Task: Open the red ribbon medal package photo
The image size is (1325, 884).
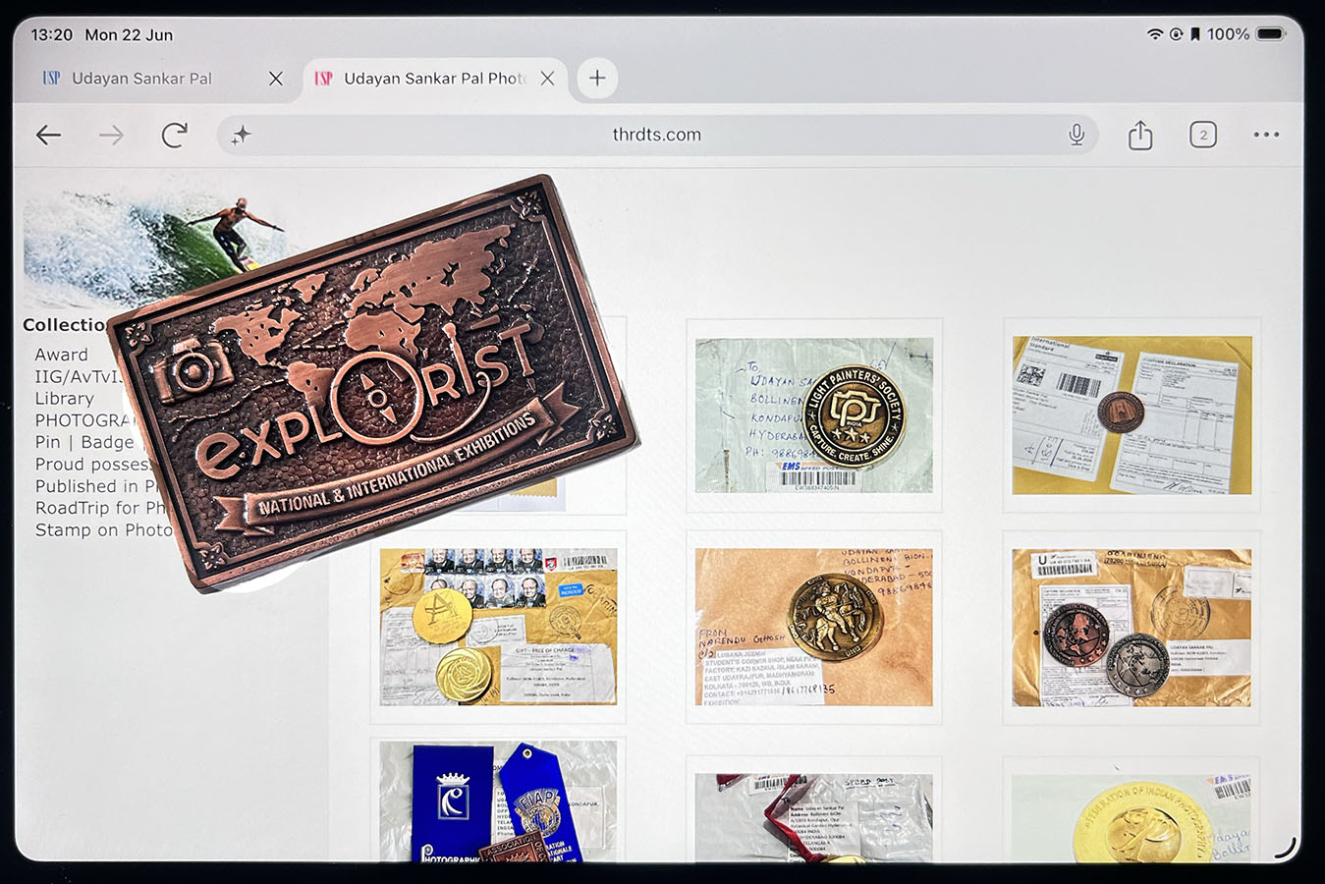Action: [814, 817]
